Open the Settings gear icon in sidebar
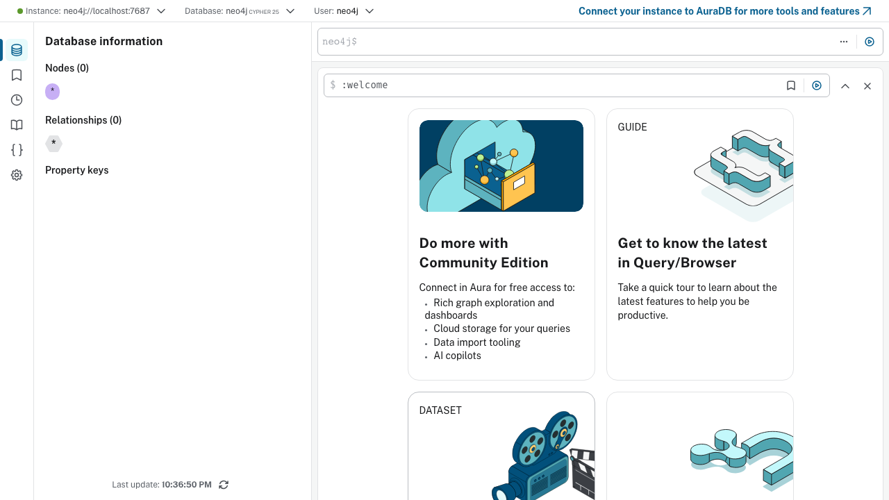Screen dimensions: 889x500 pyautogui.click(x=17, y=175)
